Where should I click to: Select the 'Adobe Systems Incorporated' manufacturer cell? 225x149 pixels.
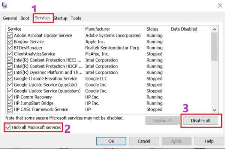113,35
